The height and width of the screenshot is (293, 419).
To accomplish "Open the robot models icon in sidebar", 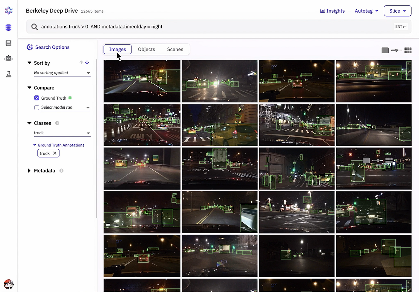I will click(x=9, y=58).
